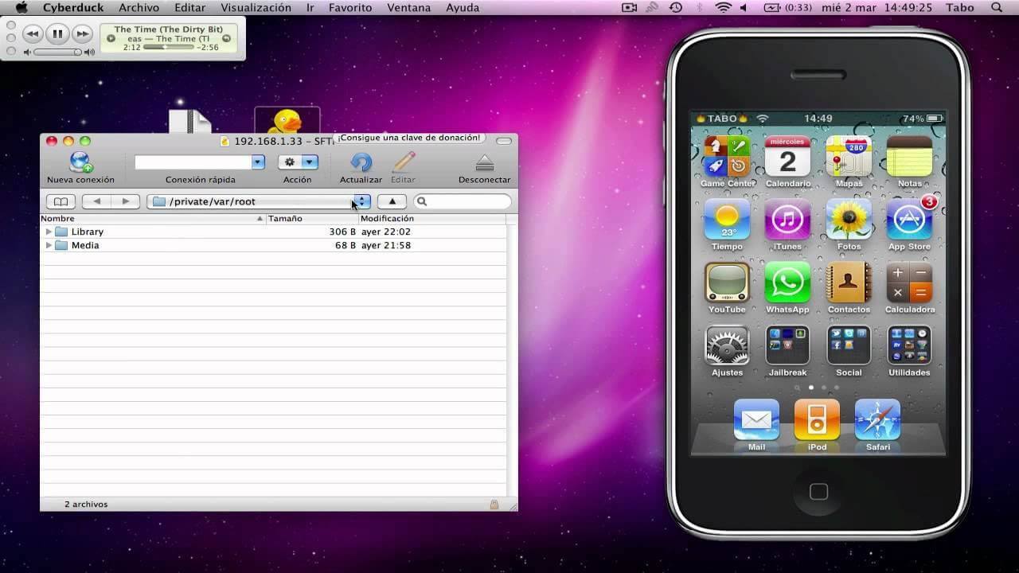The height and width of the screenshot is (573, 1019).
Task: Click the iPhone home button
Action: 818,491
